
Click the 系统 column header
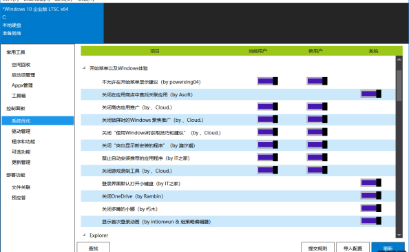coord(373,51)
